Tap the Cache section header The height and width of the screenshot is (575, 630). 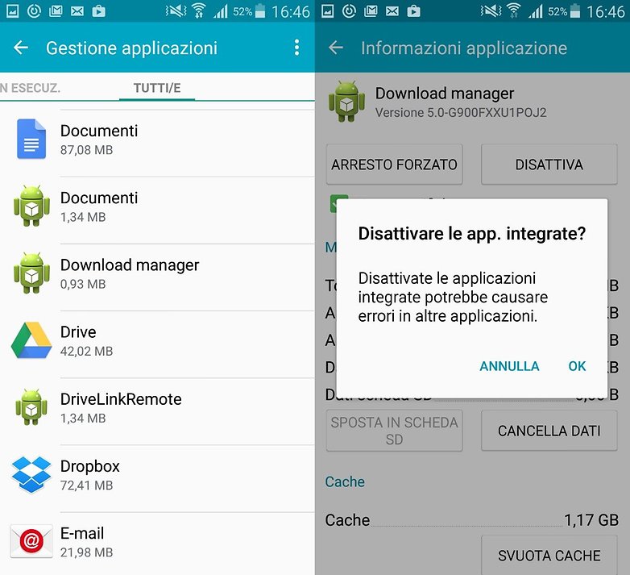(345, 481)
